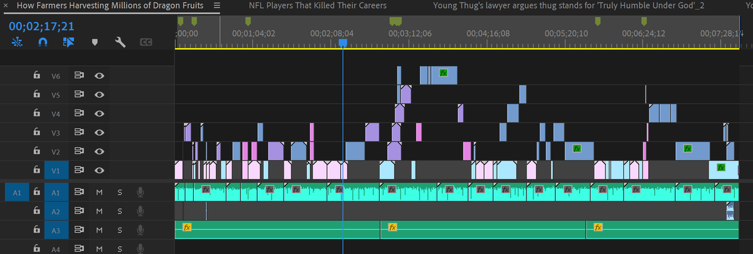This screenshot has height=254, width=753.
Task: Toggle V1 track targeting button
Action: pyautogui.click(x=55, y=170)
